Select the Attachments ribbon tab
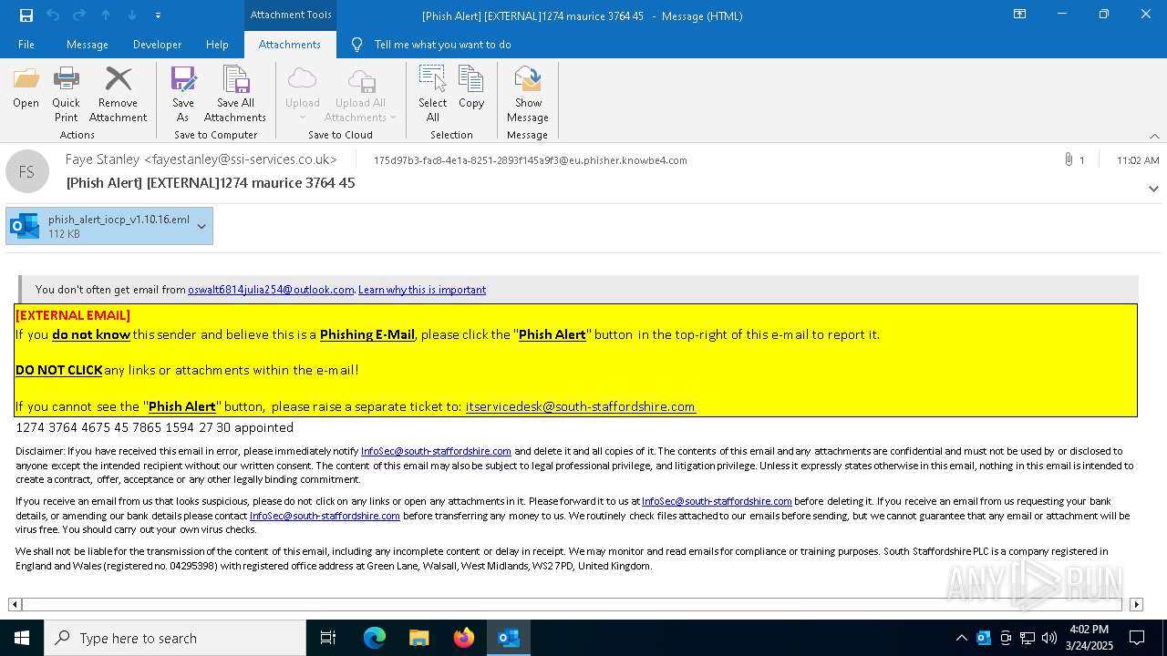The image size is (1167, 656). (x=290, y=45)
